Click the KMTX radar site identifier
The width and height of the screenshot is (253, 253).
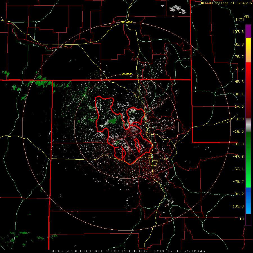tap(160, 251)
